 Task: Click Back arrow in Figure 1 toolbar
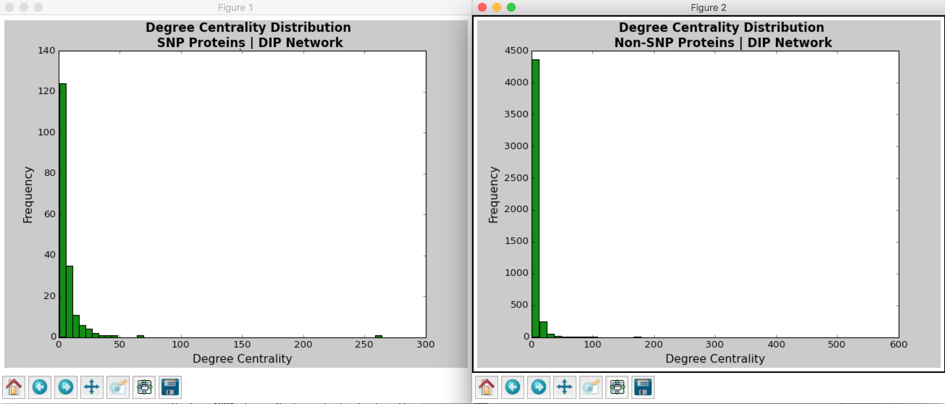pyautogui.click(x=39, y=387)
